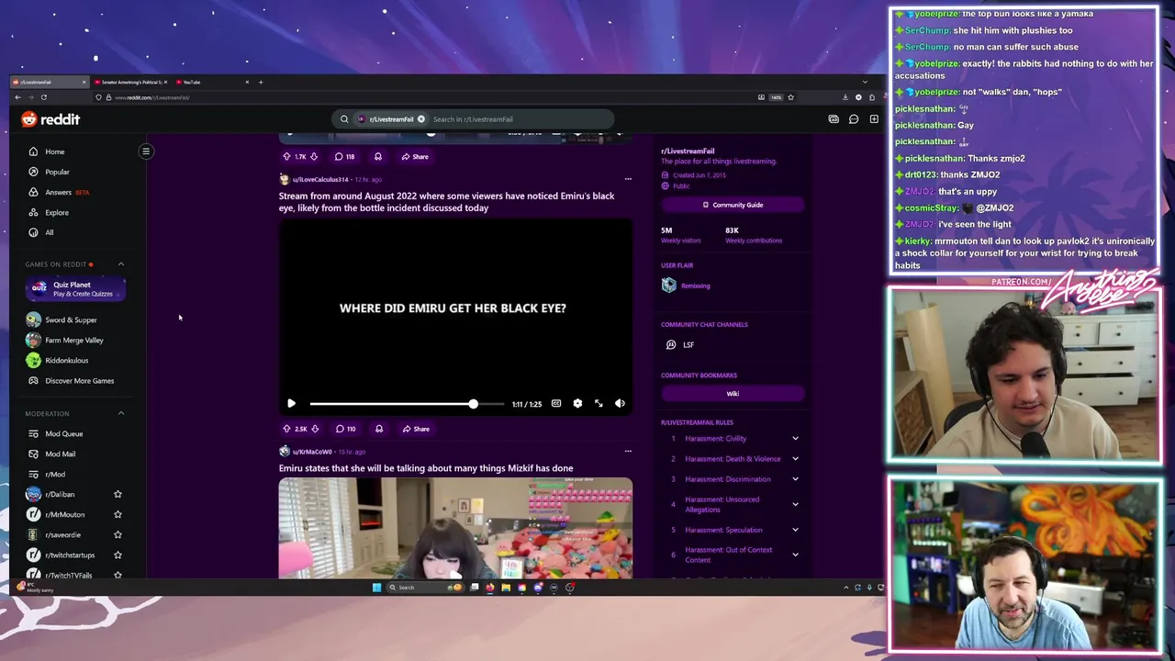This screenshot has height=661, width=1175.
Task: Open comments on the 110-comment post
Action: point(345,429)
